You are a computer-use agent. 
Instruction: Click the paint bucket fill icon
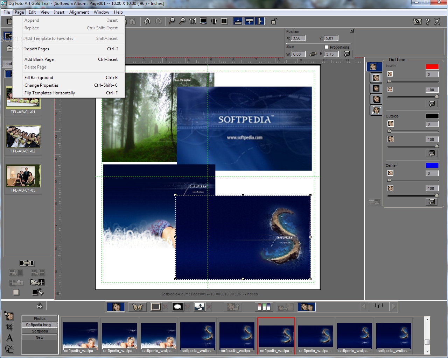37,292
